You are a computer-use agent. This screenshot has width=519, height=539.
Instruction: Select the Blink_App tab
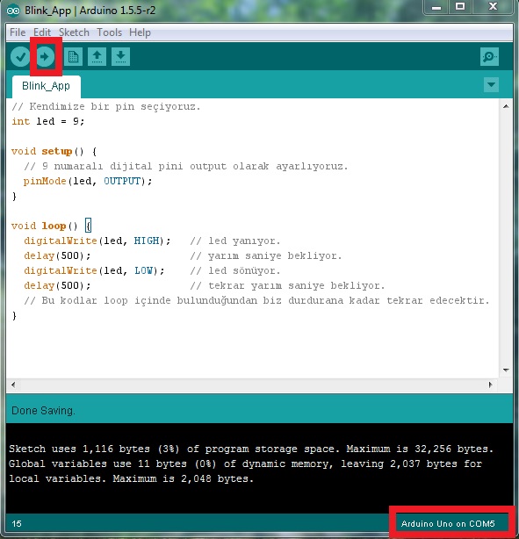[x=46, y=86]
